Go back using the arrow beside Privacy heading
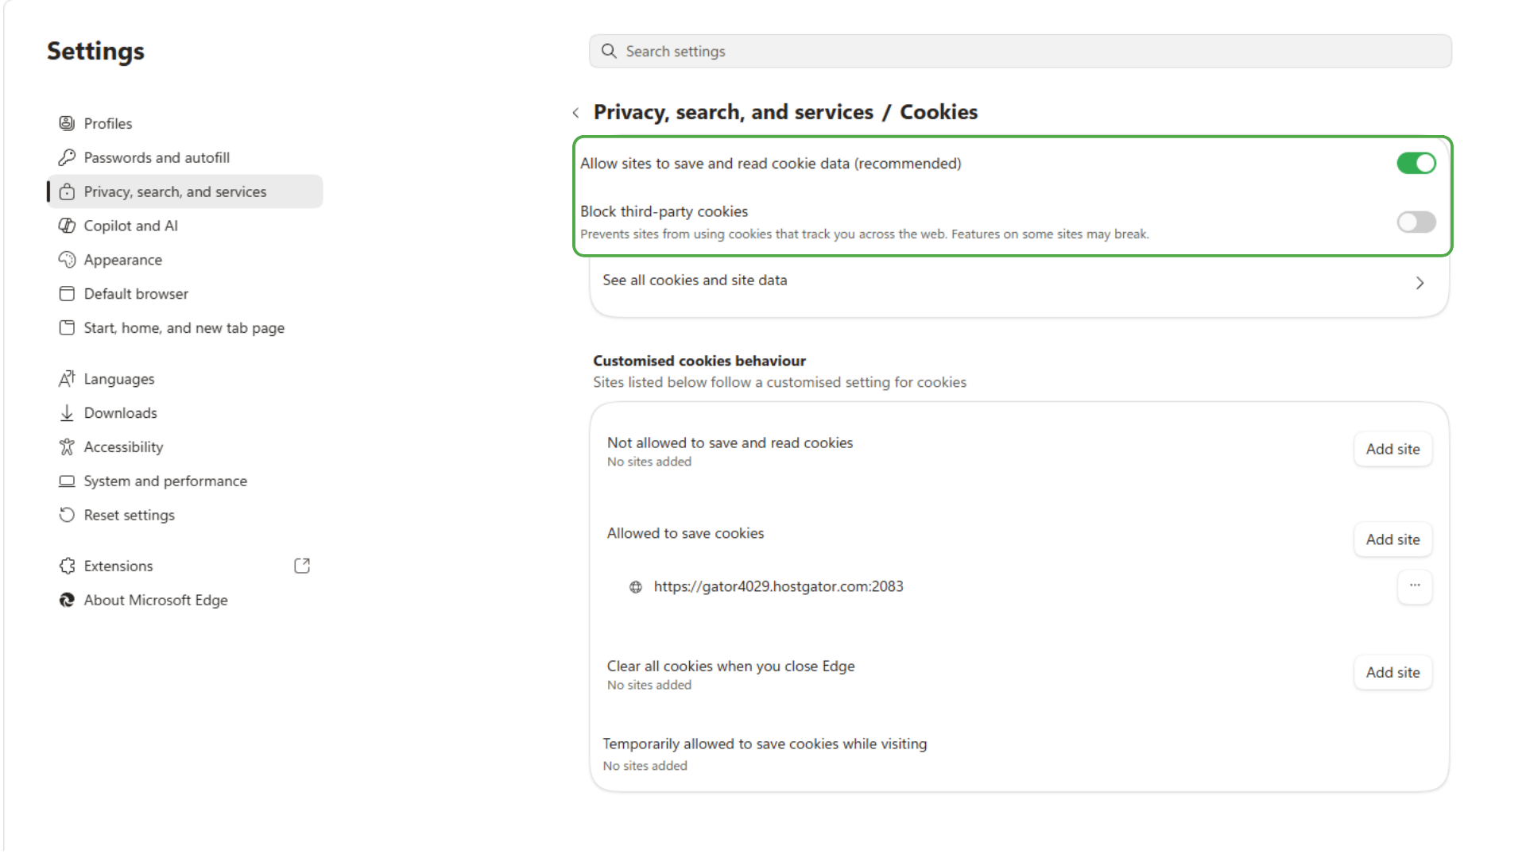The height and width of the screenshot is (858, 1526). tap(575, 113)
